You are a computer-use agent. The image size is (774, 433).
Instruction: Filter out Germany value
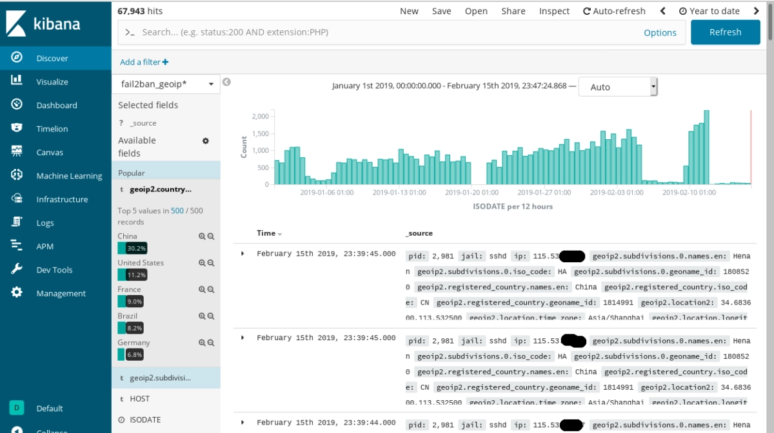(x=210, y=343)
